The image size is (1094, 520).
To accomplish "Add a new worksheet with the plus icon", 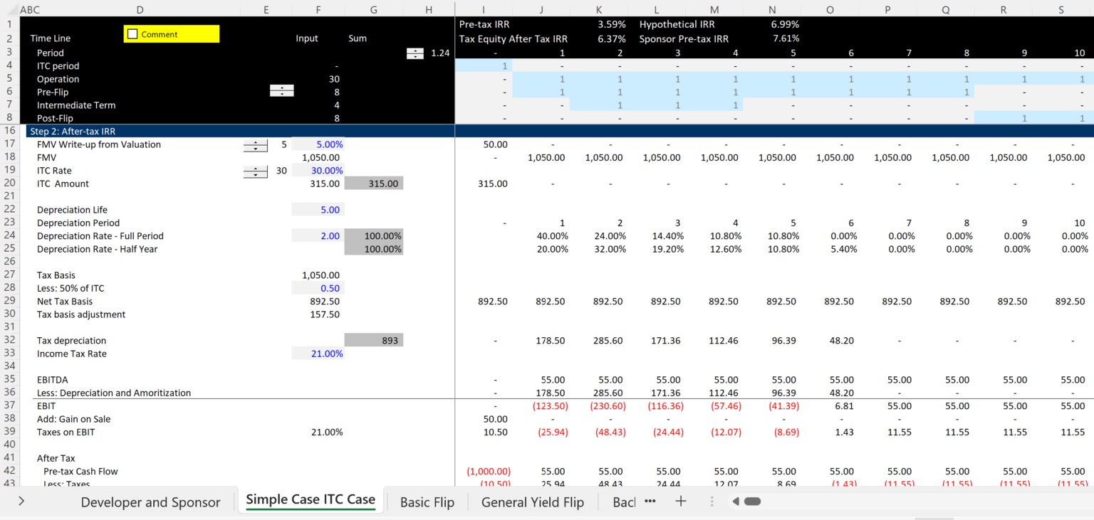I will [680, 501].
